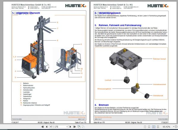Open the zoom level dropdown arrow
Screen dimensions: 178x130
[174, 127]
